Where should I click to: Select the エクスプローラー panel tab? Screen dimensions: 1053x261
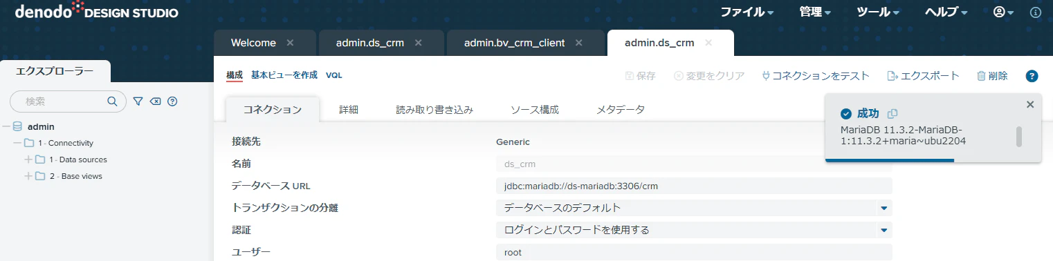click(x=55, y=70)
